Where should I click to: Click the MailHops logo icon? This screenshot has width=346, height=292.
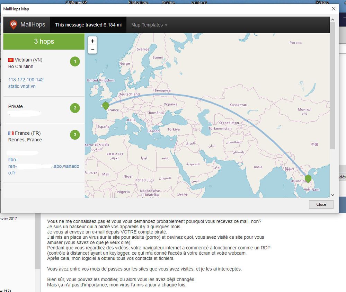point(13,25)
